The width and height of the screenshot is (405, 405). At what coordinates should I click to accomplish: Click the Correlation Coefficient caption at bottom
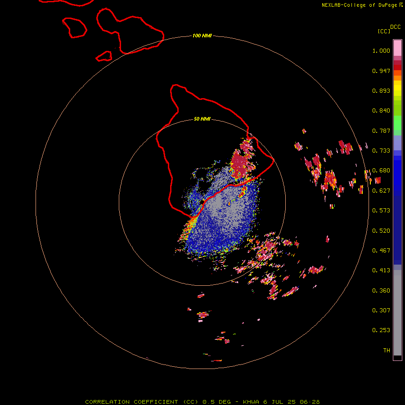202,402
